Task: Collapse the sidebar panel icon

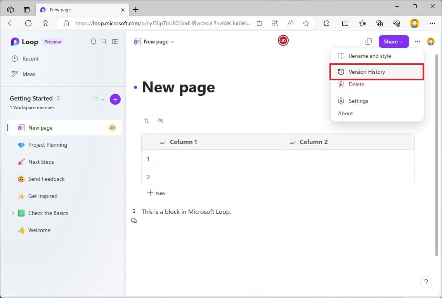Action: click(115, 42)
